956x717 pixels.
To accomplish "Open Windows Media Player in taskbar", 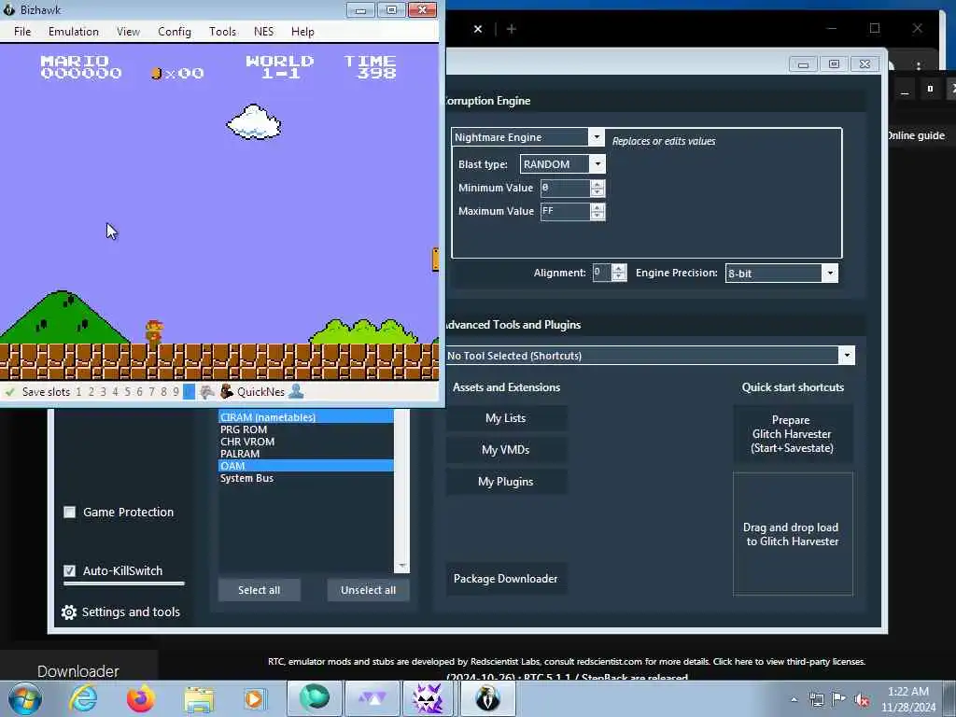I will (254, 698).
